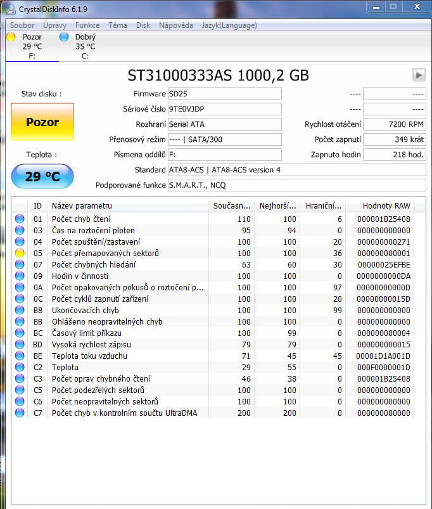The height and width of the screenshot is (509, 432).
Task: Click the blue Dobrý status icon for C:
Action: coord(64,37)
